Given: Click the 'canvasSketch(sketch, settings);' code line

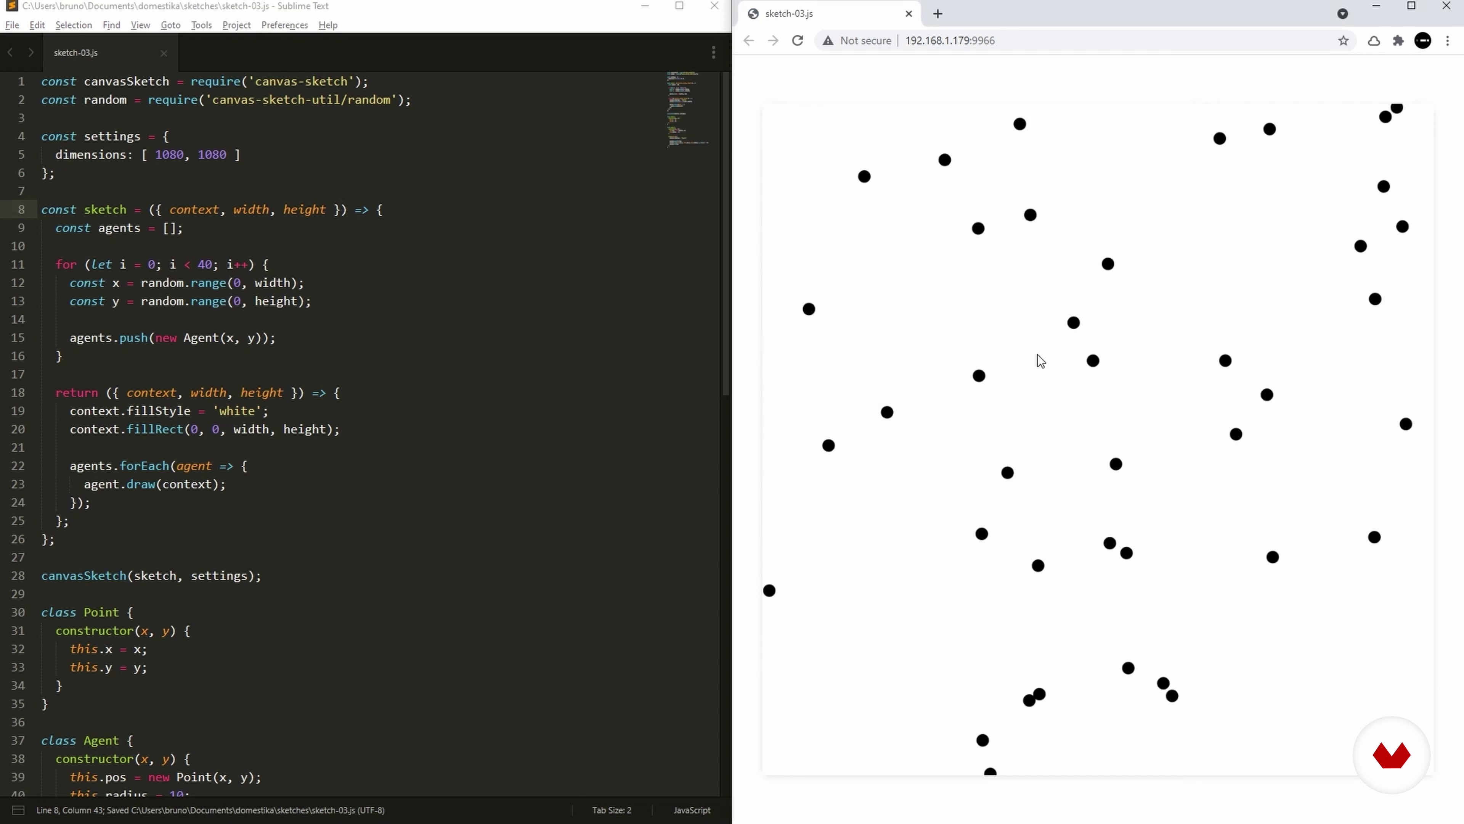Looking at the screenshot, I should tap(151, 576).
